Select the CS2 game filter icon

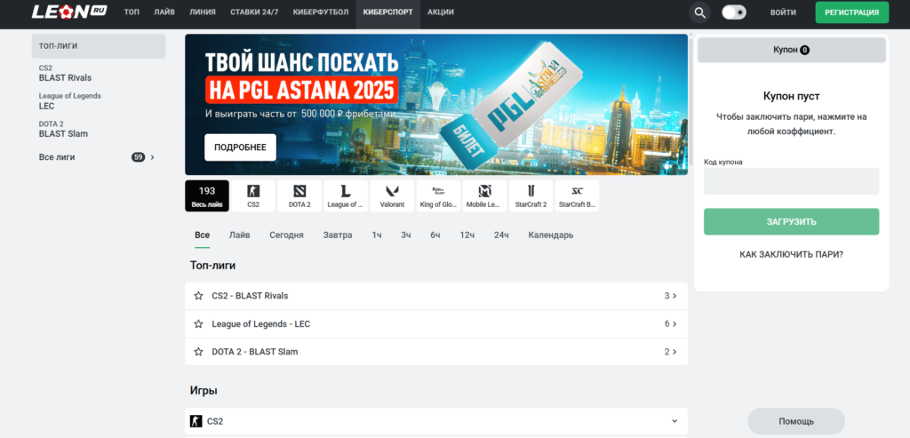point(253,196)
